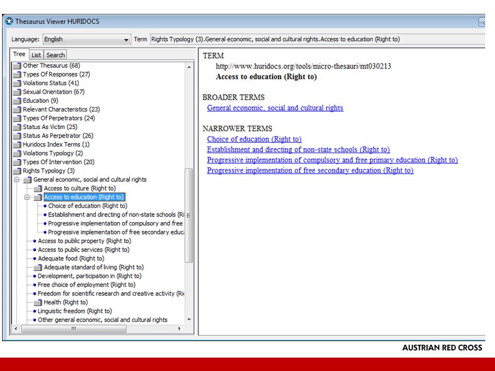
Task: Select Access to public property (Right to)
Action: coord(84,241)
